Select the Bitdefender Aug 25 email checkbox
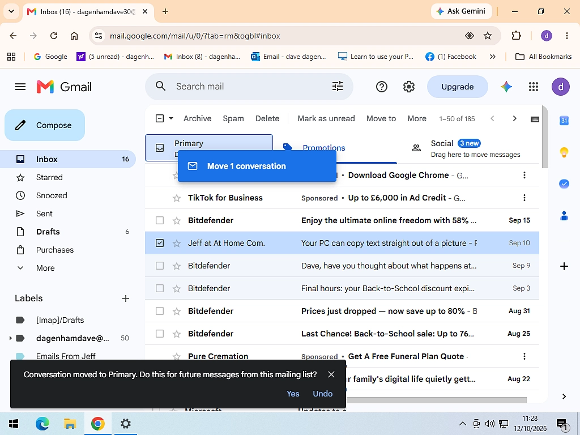The height and width of the screenshot is (435, 580). 159,334
